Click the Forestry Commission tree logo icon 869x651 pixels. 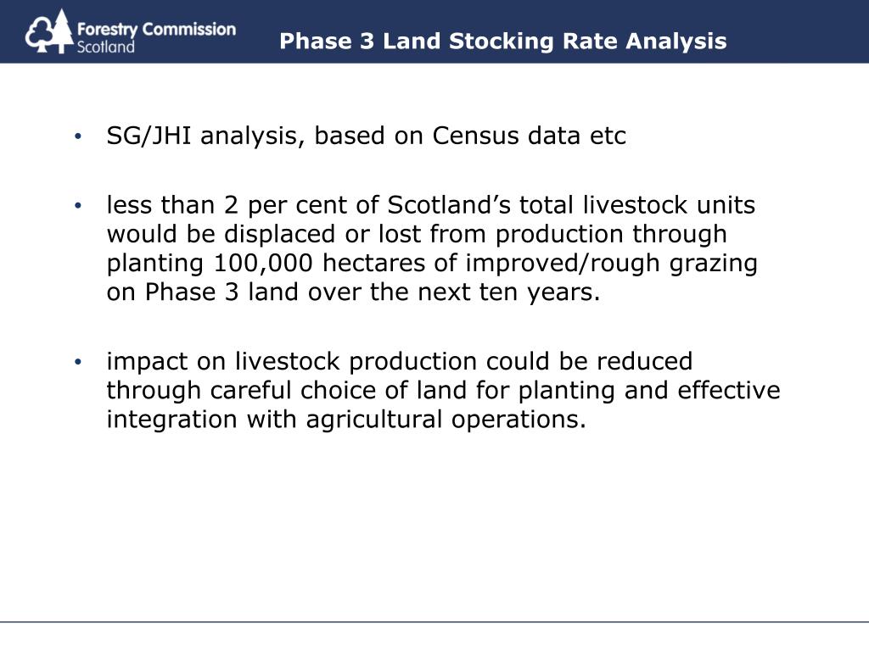click(48, 32)
